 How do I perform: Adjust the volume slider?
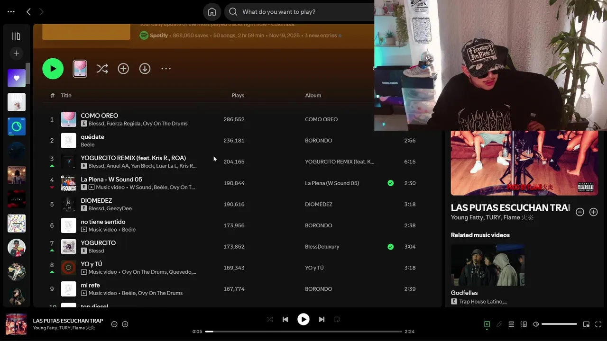coord(559,324)
